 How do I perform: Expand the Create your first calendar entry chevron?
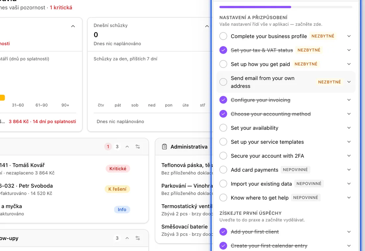pos(349,246)
